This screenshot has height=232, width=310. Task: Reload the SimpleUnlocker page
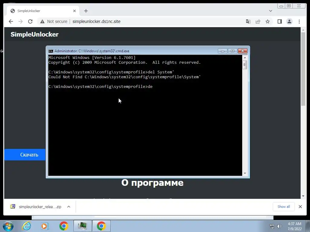coord(30,21)
